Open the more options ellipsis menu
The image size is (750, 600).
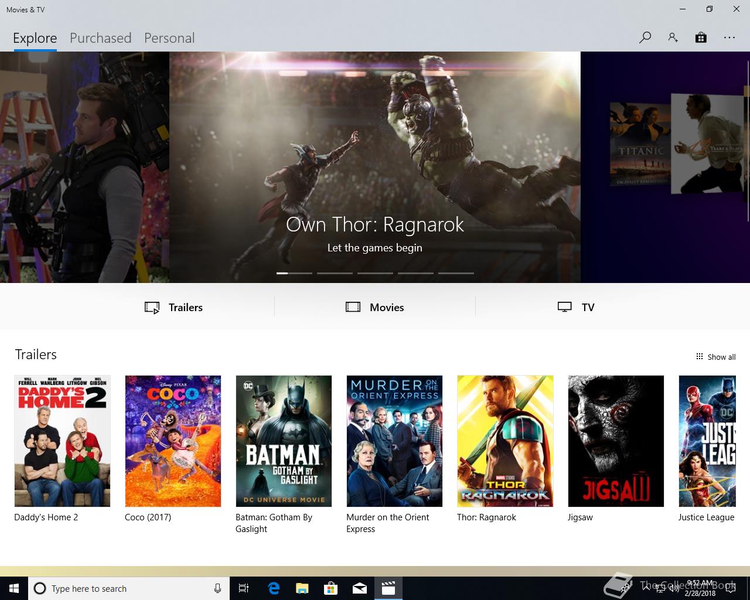tap(729, 37)
